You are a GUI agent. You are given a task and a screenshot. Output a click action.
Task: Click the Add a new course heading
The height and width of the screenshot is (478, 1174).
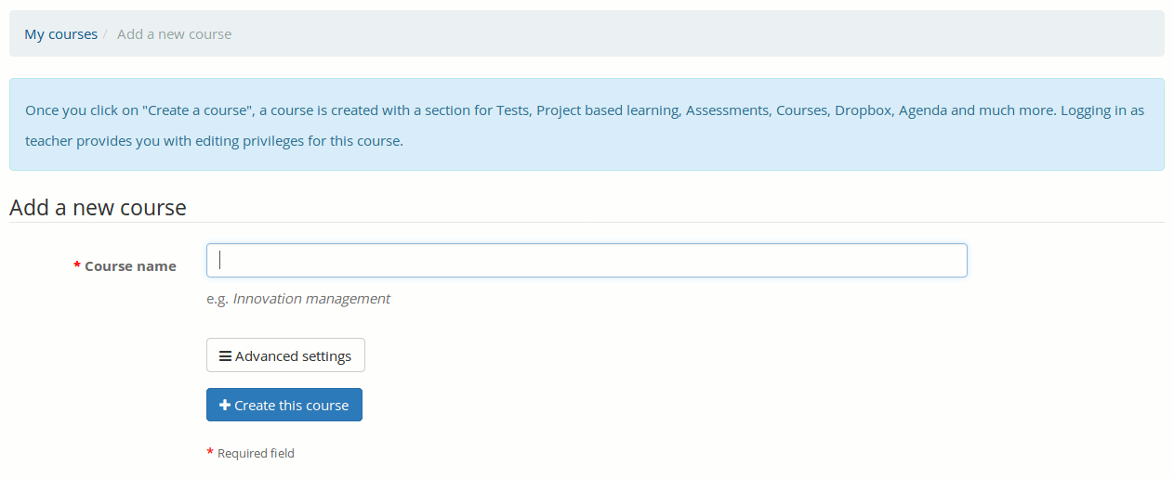(98, 207)
